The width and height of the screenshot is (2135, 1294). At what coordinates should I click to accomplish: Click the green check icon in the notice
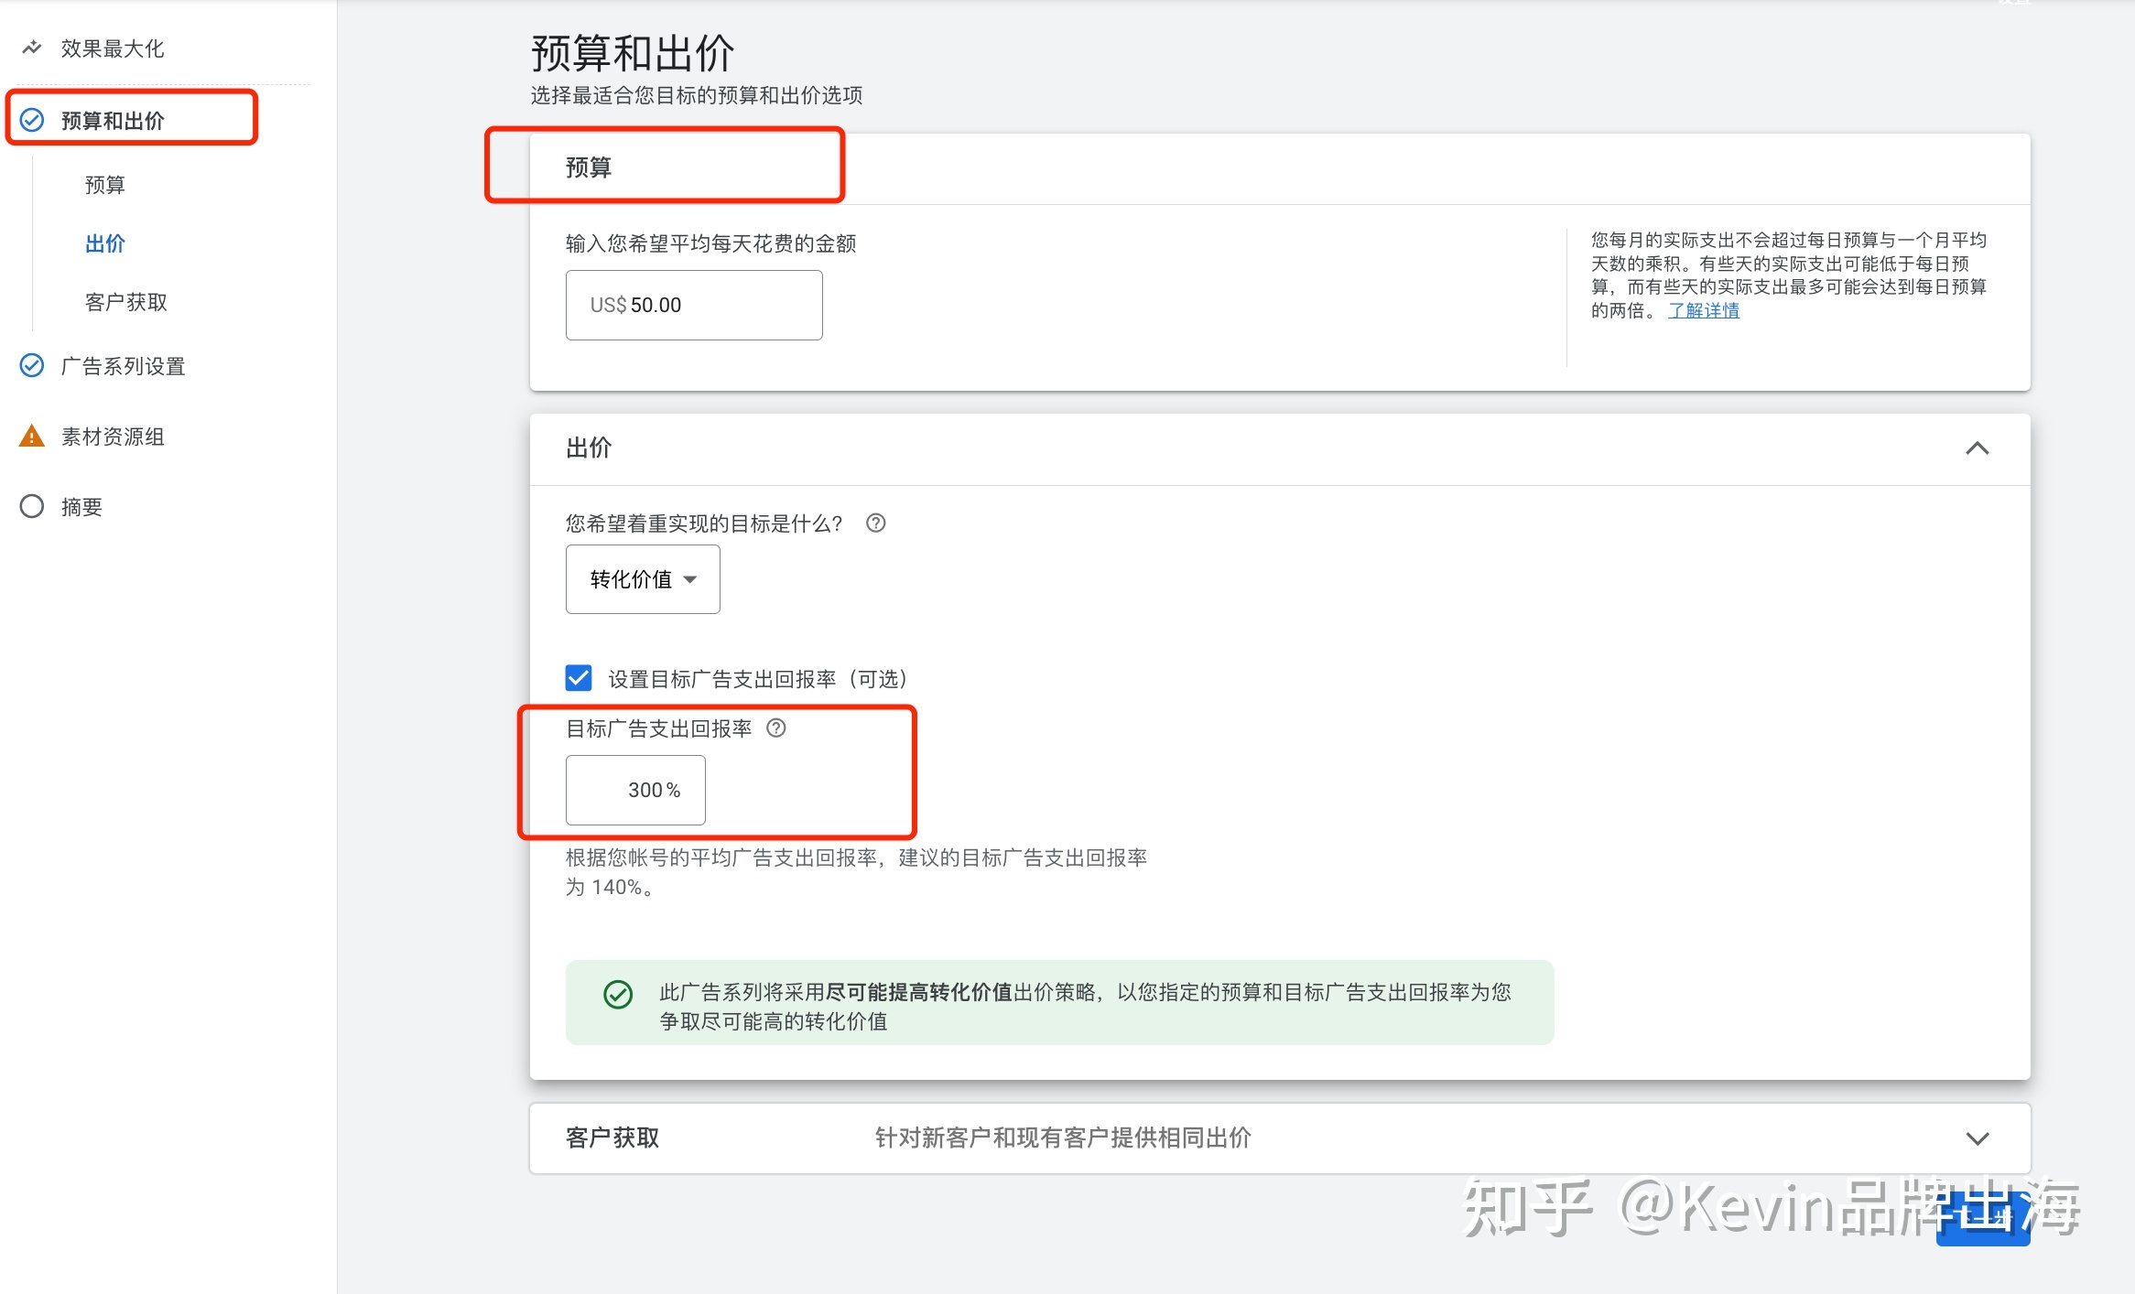tap(618, 994)
